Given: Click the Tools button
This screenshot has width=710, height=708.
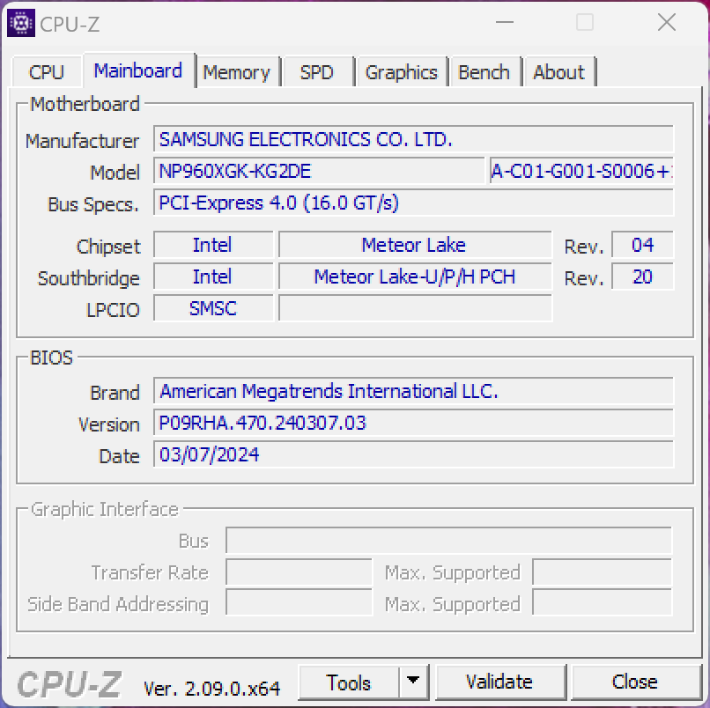Looking at the screenshot, I should coord(349,682).
